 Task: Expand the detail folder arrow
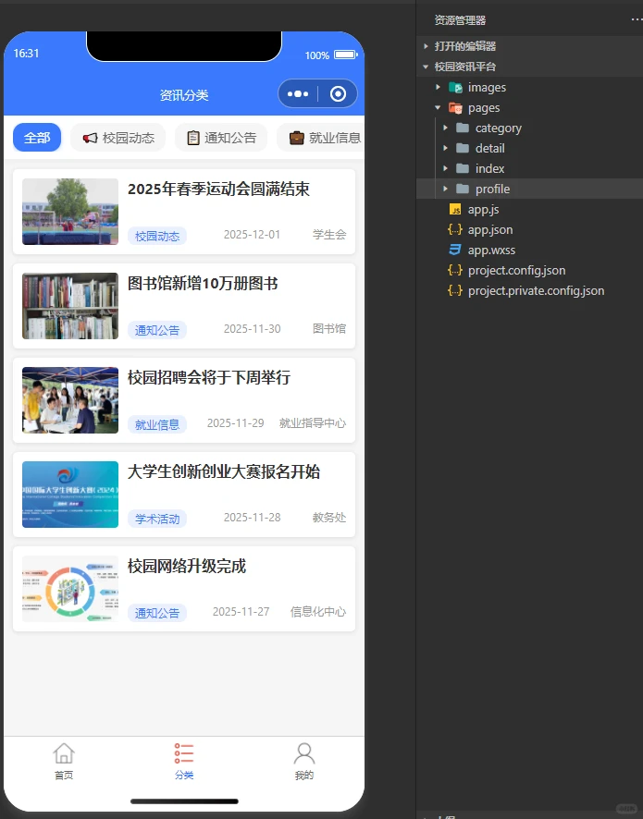pos(445,148)
